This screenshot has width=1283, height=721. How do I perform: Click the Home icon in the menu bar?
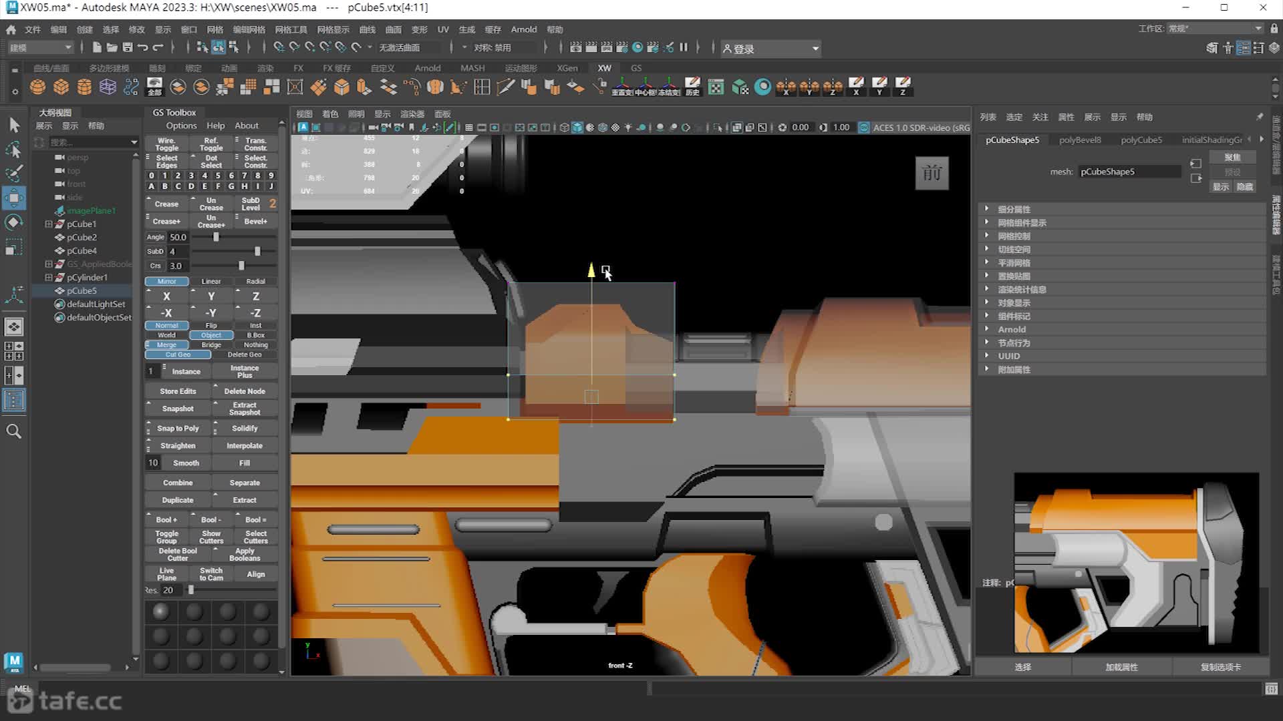click(11, 29)
